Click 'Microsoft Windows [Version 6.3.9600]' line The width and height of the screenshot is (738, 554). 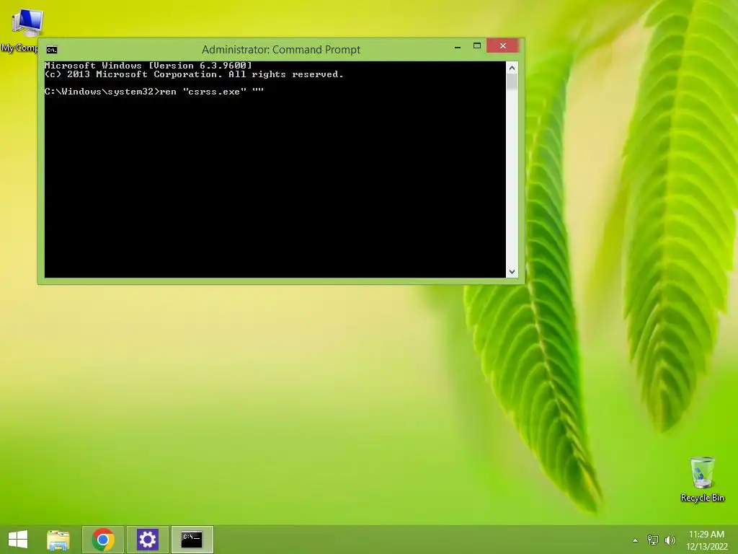point(148,66)
